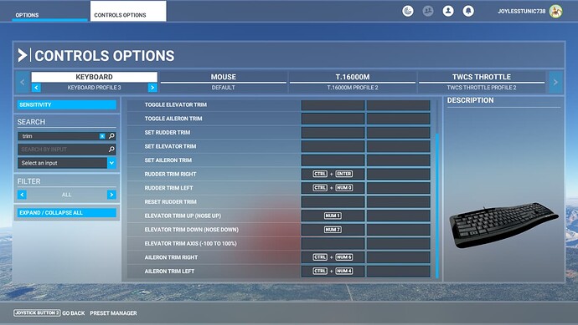Switch to previous keyboard profile arrow
Image resolution: width=578 pixels, height=325 pixels.
coord(36,88)
